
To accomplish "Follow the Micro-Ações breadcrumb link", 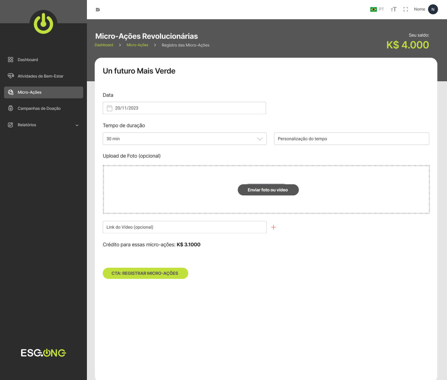I will click(137, 45).
